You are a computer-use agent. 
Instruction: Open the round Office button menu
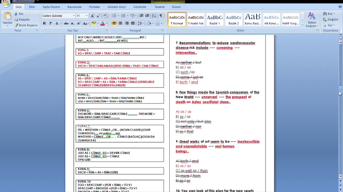6,3
